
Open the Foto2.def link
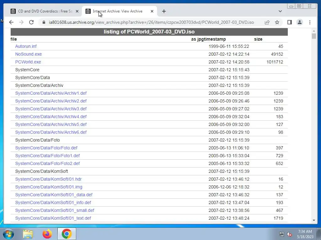pos(47,163)
